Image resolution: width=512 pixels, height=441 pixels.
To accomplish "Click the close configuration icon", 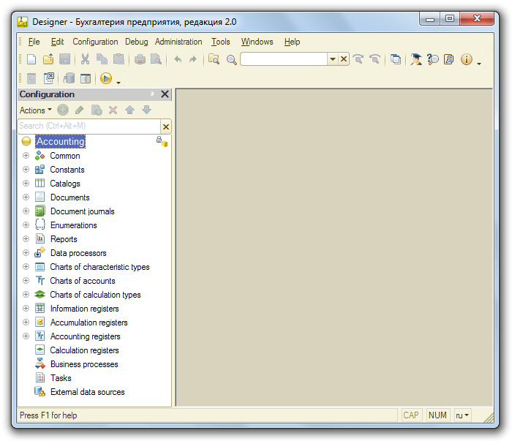I will [x=49, y=78].
